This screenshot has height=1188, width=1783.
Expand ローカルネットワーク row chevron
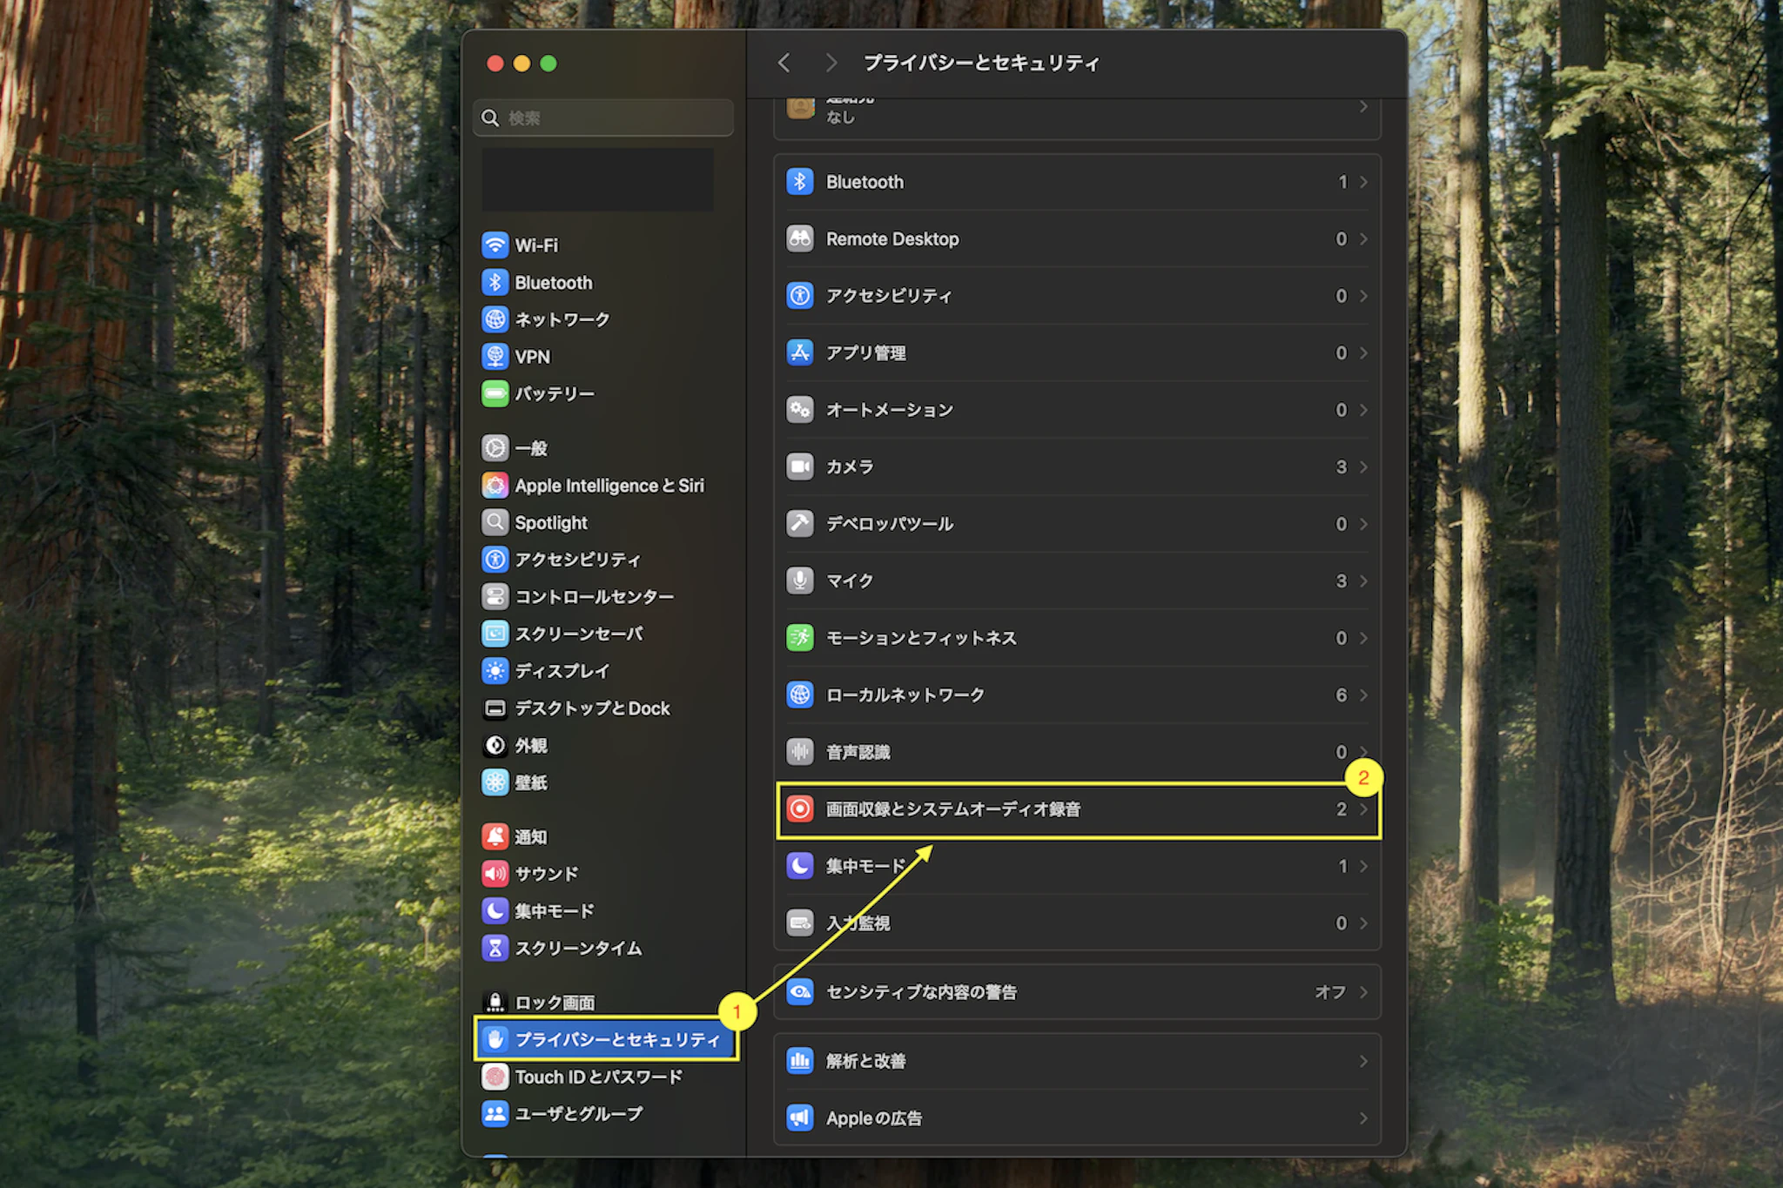[x=1363, y=695]
